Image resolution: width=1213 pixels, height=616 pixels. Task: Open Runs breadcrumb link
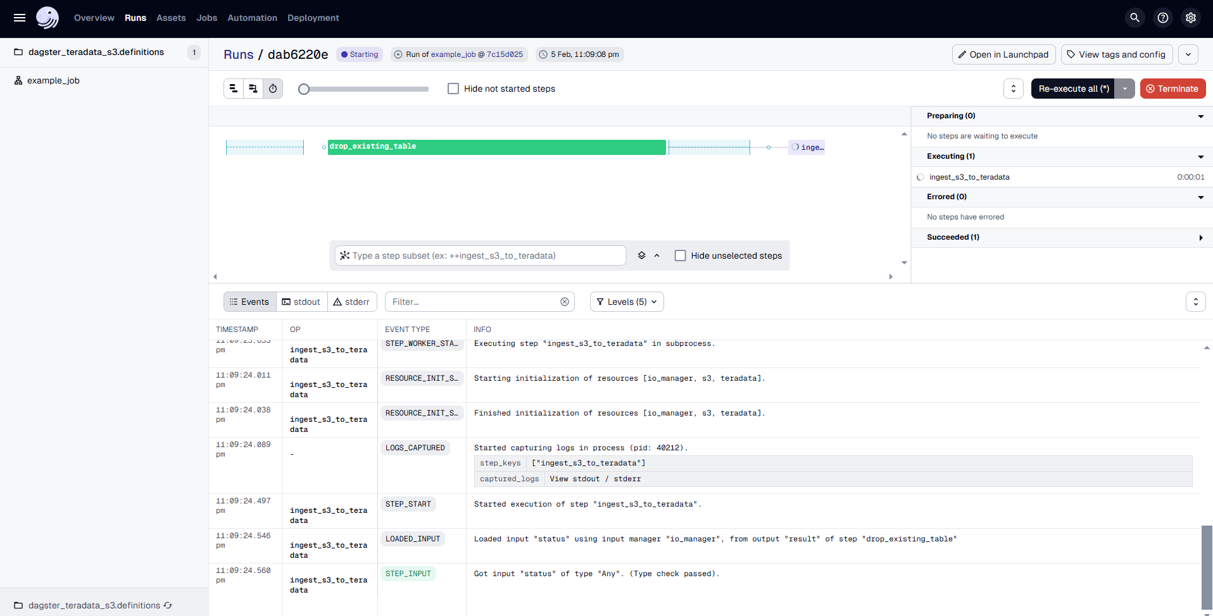239,54
